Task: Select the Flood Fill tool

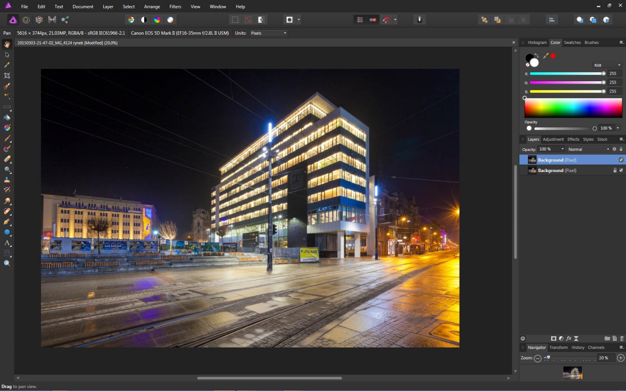Action: (x=7, y=117)
